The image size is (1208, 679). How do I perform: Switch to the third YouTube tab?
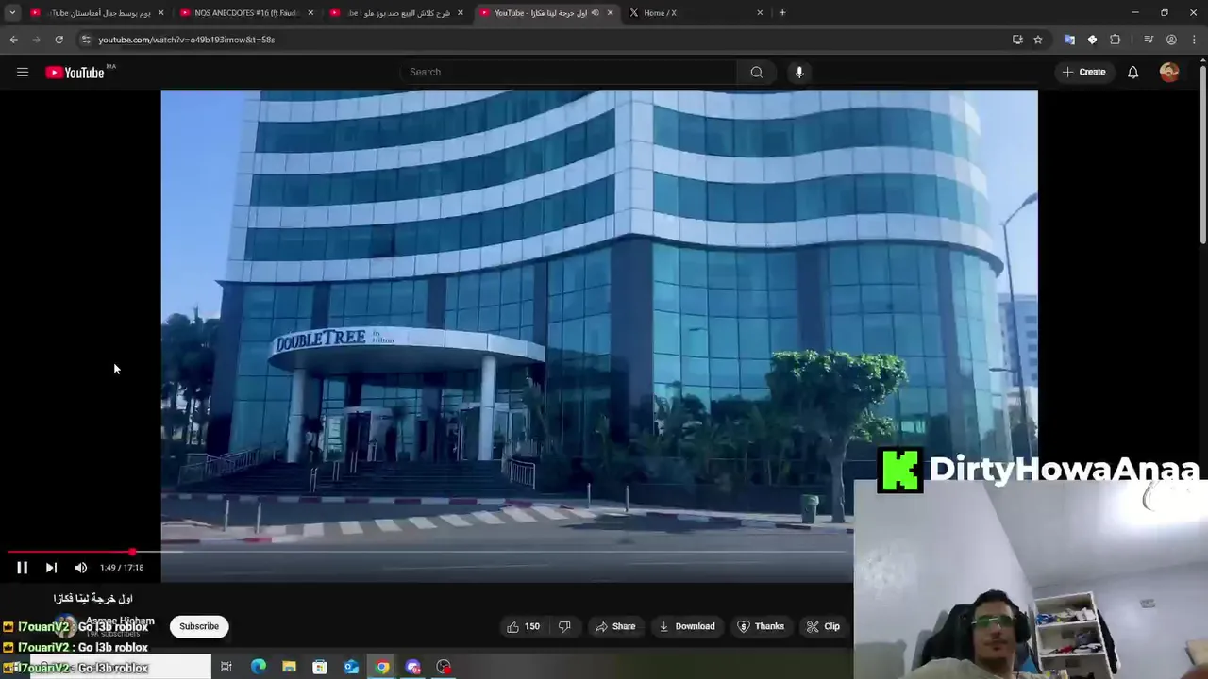[x=396, y=13]
